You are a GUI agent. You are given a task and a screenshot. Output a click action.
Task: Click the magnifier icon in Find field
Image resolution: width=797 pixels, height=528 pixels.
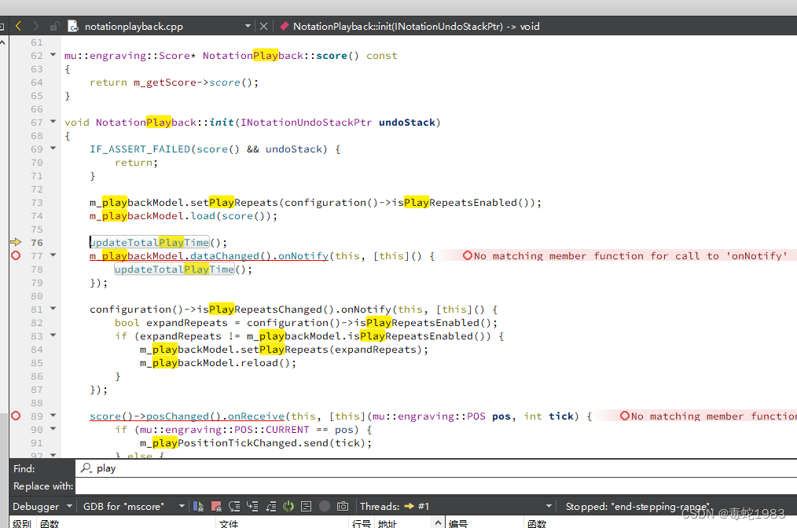point(86,467)
